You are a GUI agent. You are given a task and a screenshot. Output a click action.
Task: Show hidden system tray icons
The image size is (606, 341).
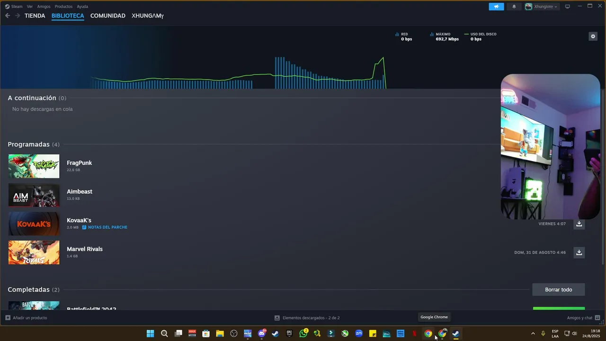click(x=533, y=333)
